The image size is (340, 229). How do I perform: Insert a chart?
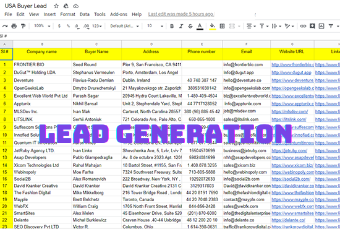click(x=321, y=26)
